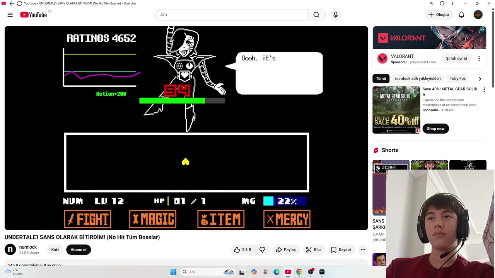Reload the page with the refresh icon
The height and width of the screenshot is (278, 495).
(19, 3)
